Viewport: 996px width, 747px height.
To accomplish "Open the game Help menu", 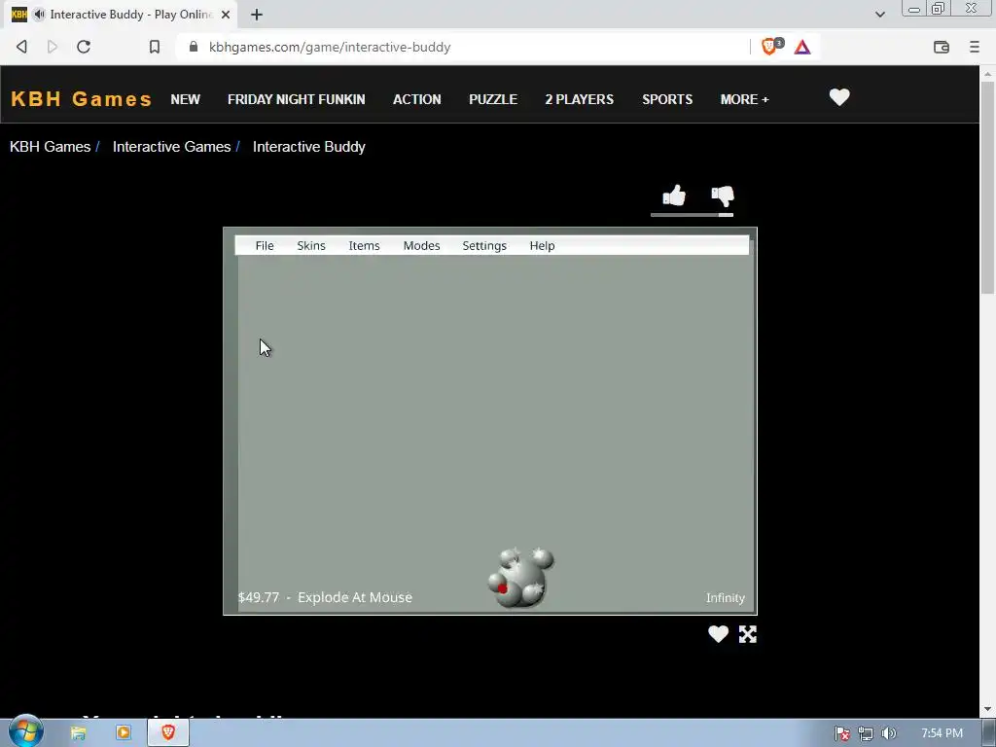I will [x=542, y=246].
